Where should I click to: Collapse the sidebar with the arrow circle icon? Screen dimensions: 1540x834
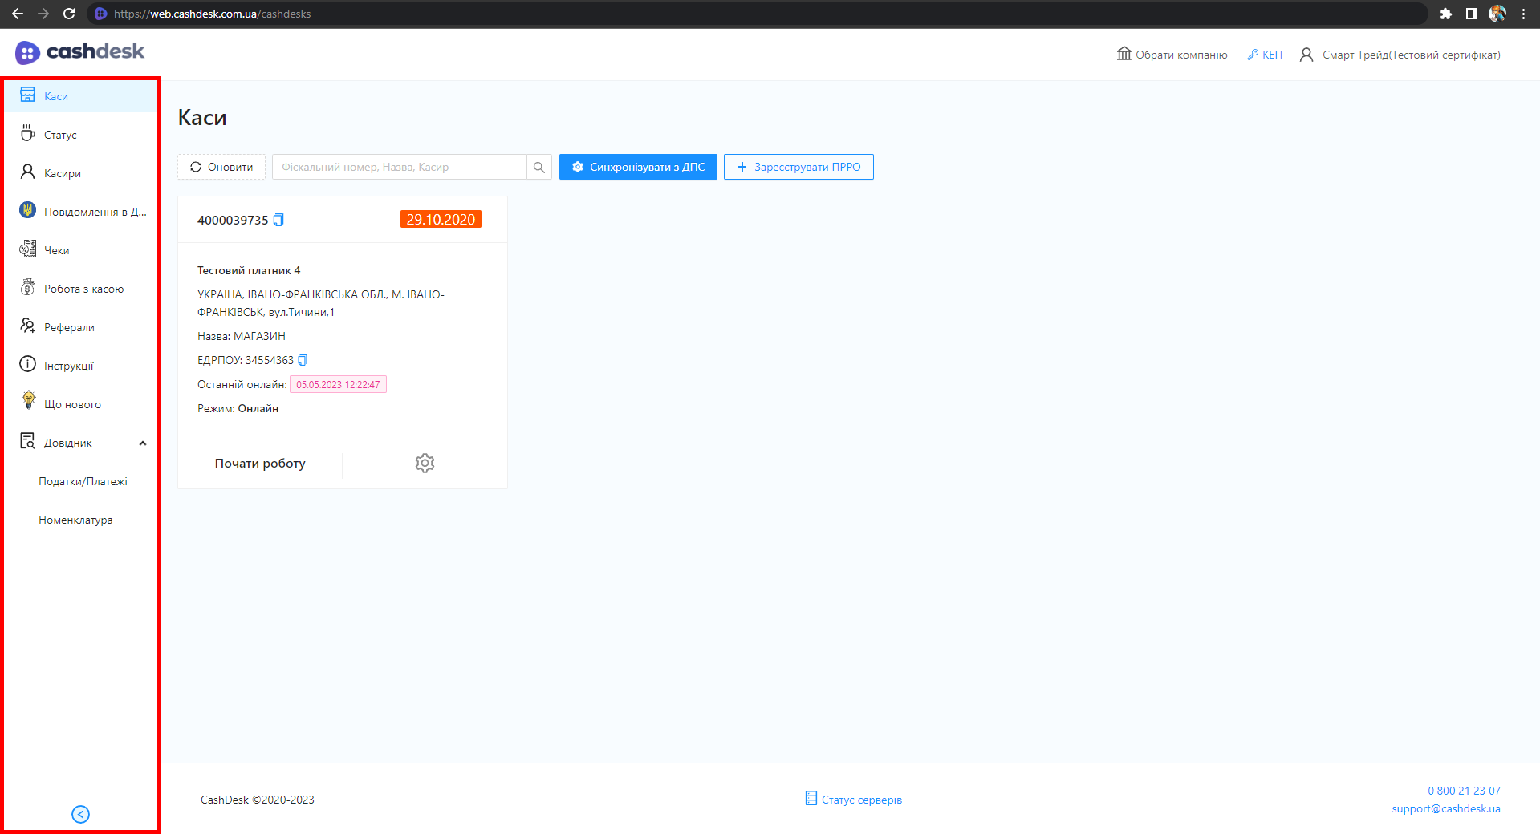[x=80, y=814]
